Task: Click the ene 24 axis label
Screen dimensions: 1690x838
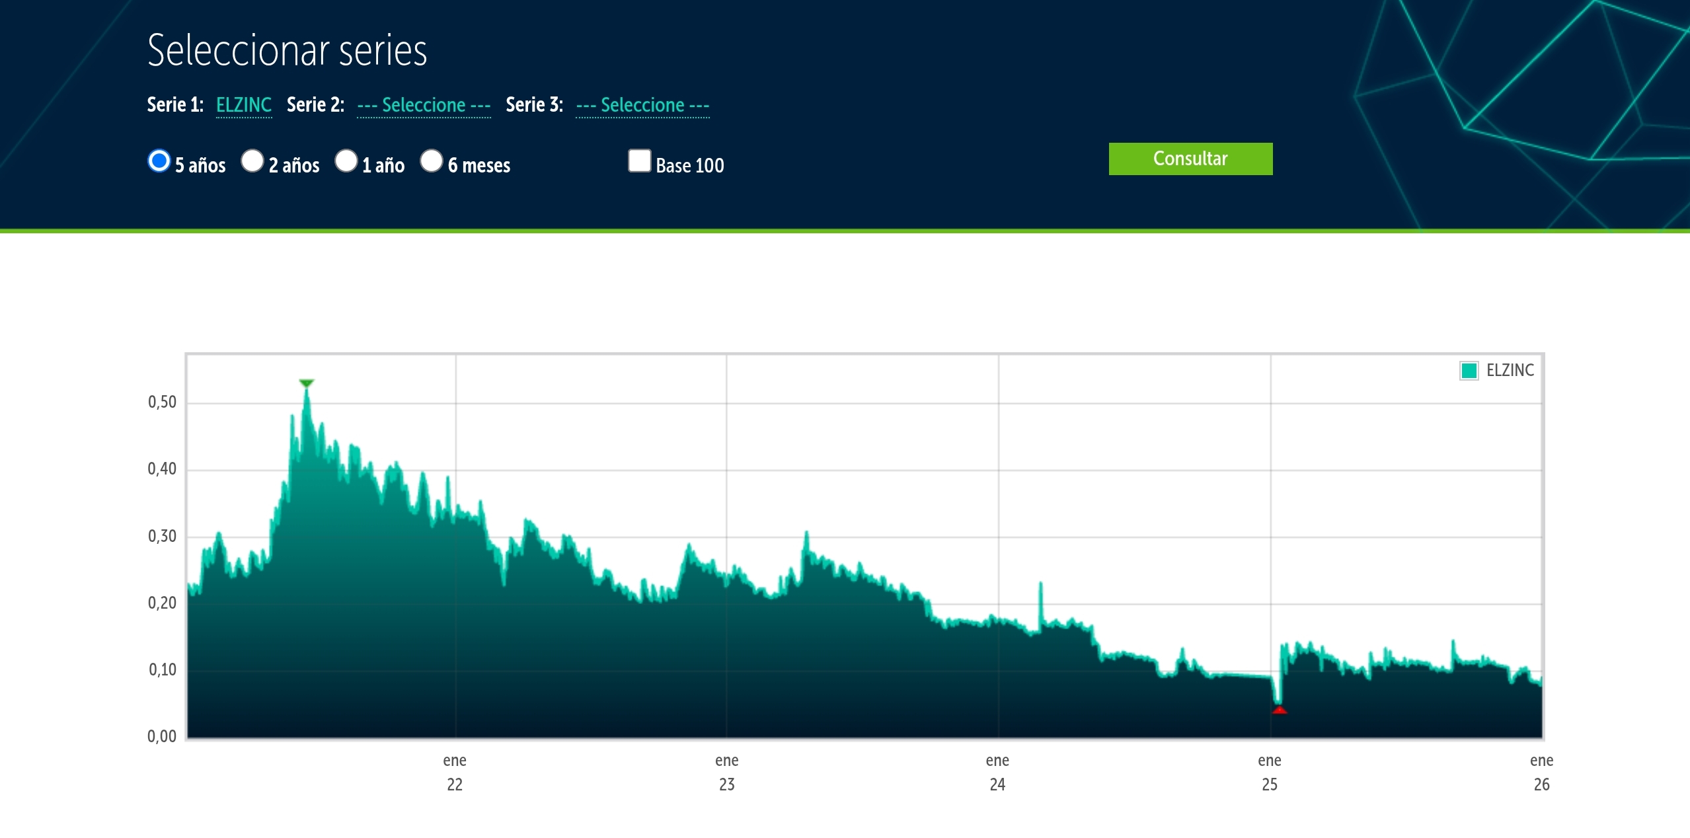Action: click(x=997, y=772)
